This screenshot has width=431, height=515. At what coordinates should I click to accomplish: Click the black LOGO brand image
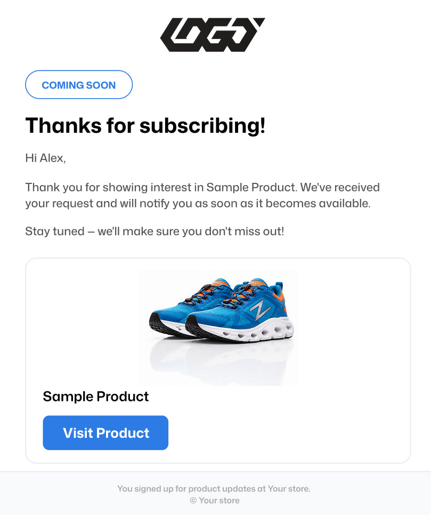pos(213,35)
